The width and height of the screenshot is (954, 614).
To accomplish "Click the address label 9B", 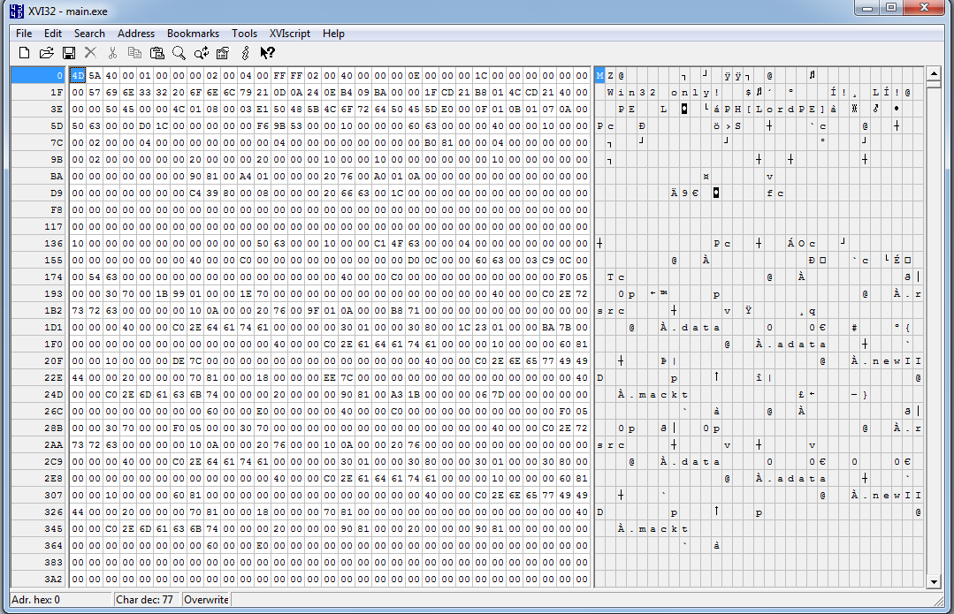I will click(56, 159).
